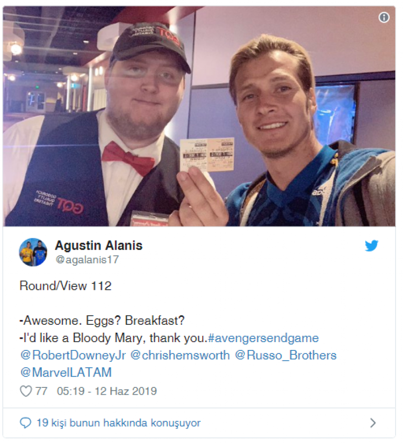The height and width of the screenshot is (443, 403).
Task: Click the info icon on the photo
Action: click(x=383, y=18)
